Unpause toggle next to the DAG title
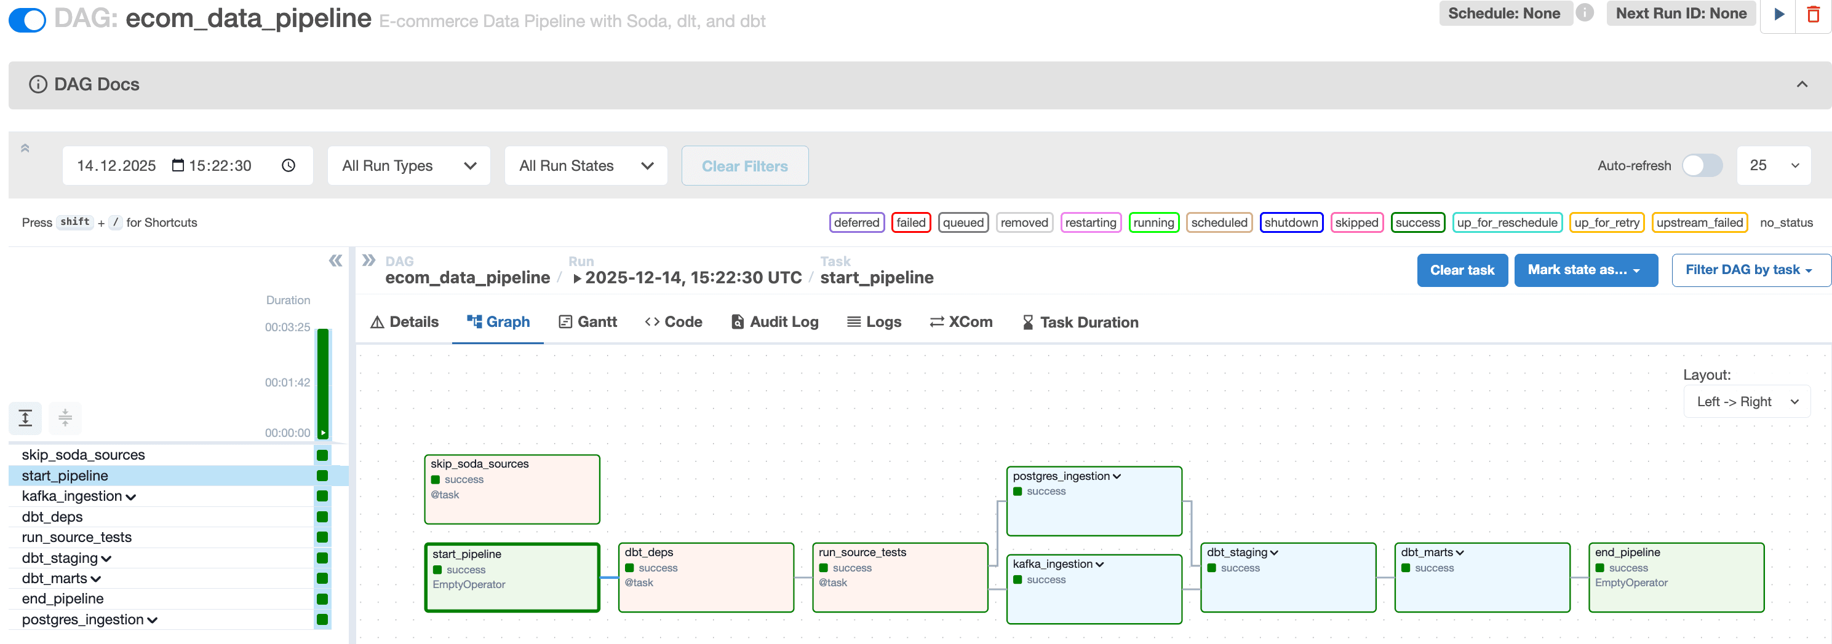 26,19
